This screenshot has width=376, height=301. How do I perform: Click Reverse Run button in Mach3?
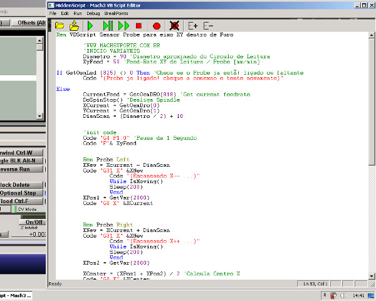click(21, 169)
